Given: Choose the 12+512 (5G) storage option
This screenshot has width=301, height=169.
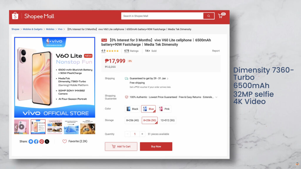Looking at the screenshot, I should pyautogui.click(x=167, y=120).
